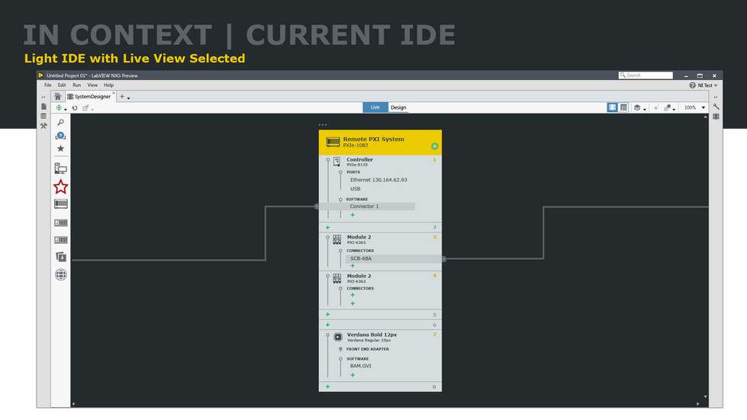747x420 pixels.
Task: Open the Run menu
Action: 77,85
